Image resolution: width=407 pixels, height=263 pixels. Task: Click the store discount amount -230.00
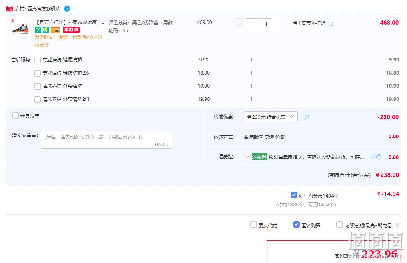coord(388,117)
